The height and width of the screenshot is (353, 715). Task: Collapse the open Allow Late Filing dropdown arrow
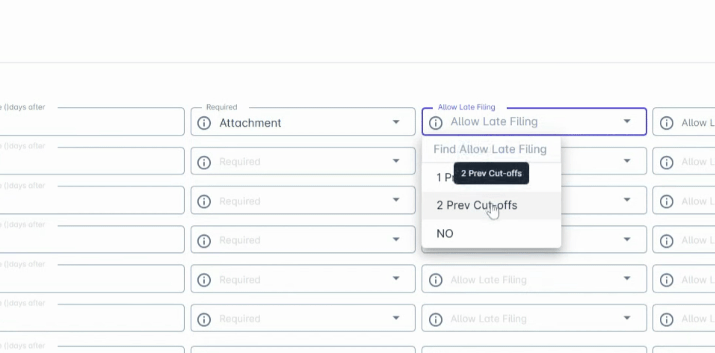[627, 121]
